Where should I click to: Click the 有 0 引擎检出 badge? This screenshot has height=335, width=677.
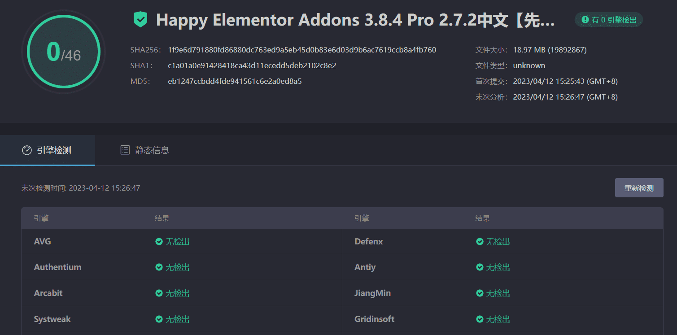(609, 20)
